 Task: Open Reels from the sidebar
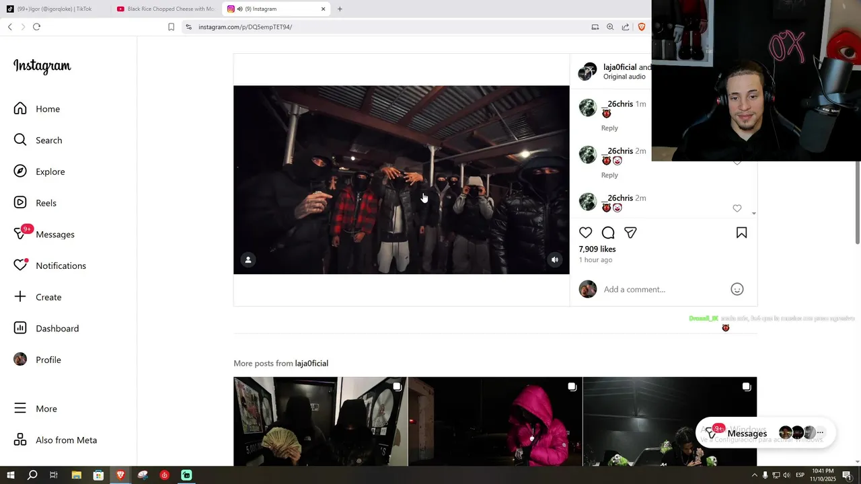(35, 203)
